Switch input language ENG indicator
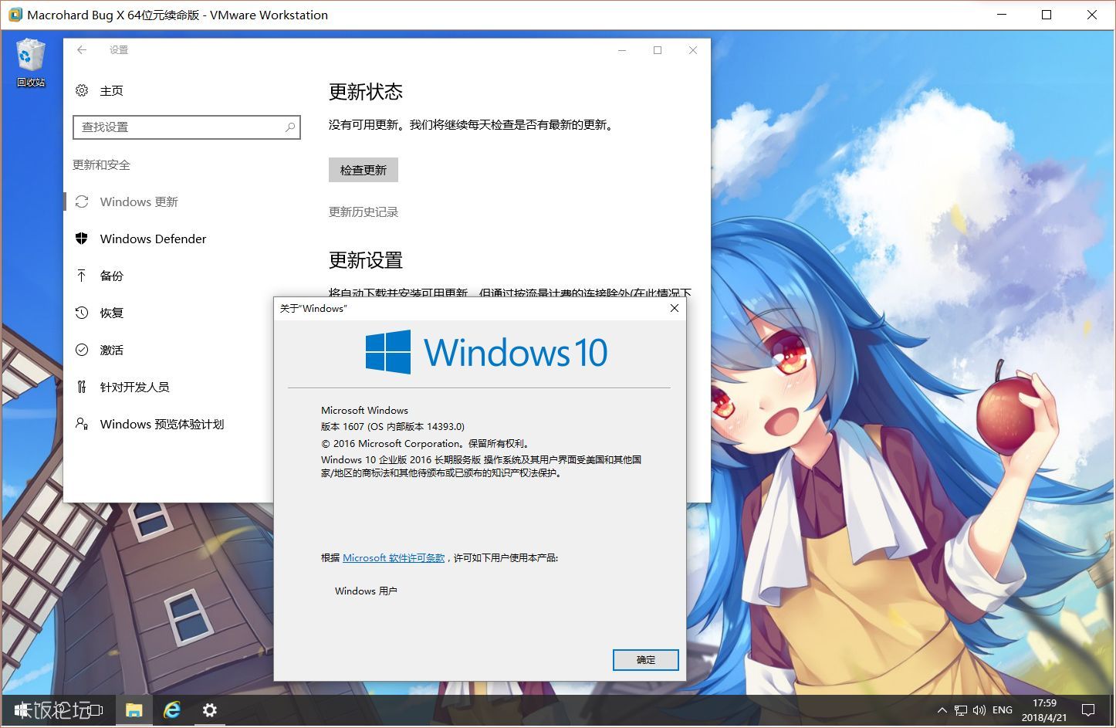The height and width of the screenshot is (728, 1116). pos(1003,710)
